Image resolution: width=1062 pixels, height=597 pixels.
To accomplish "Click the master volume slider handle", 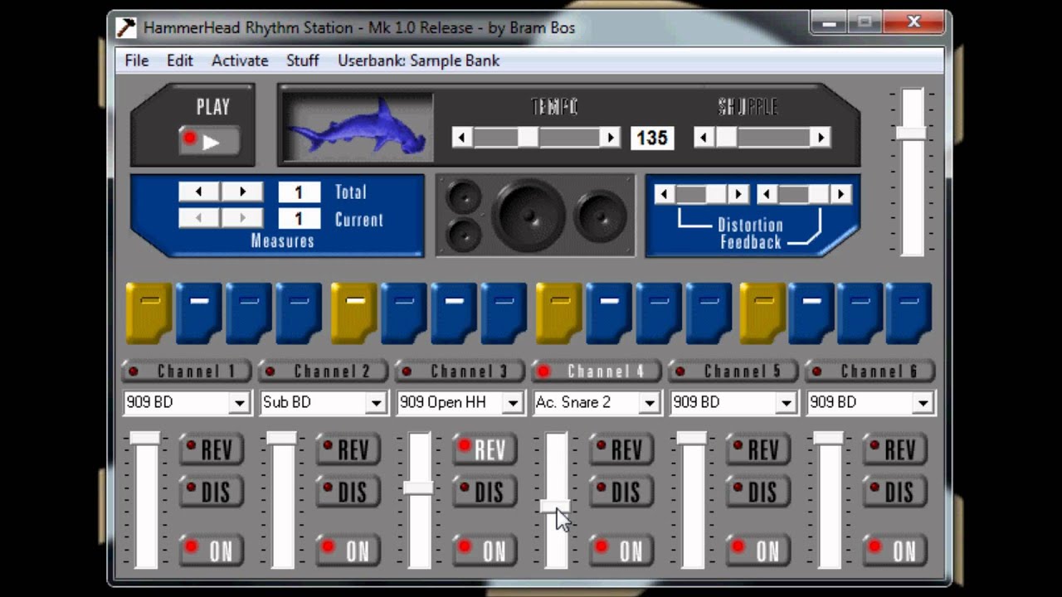I will click(911, 133).
